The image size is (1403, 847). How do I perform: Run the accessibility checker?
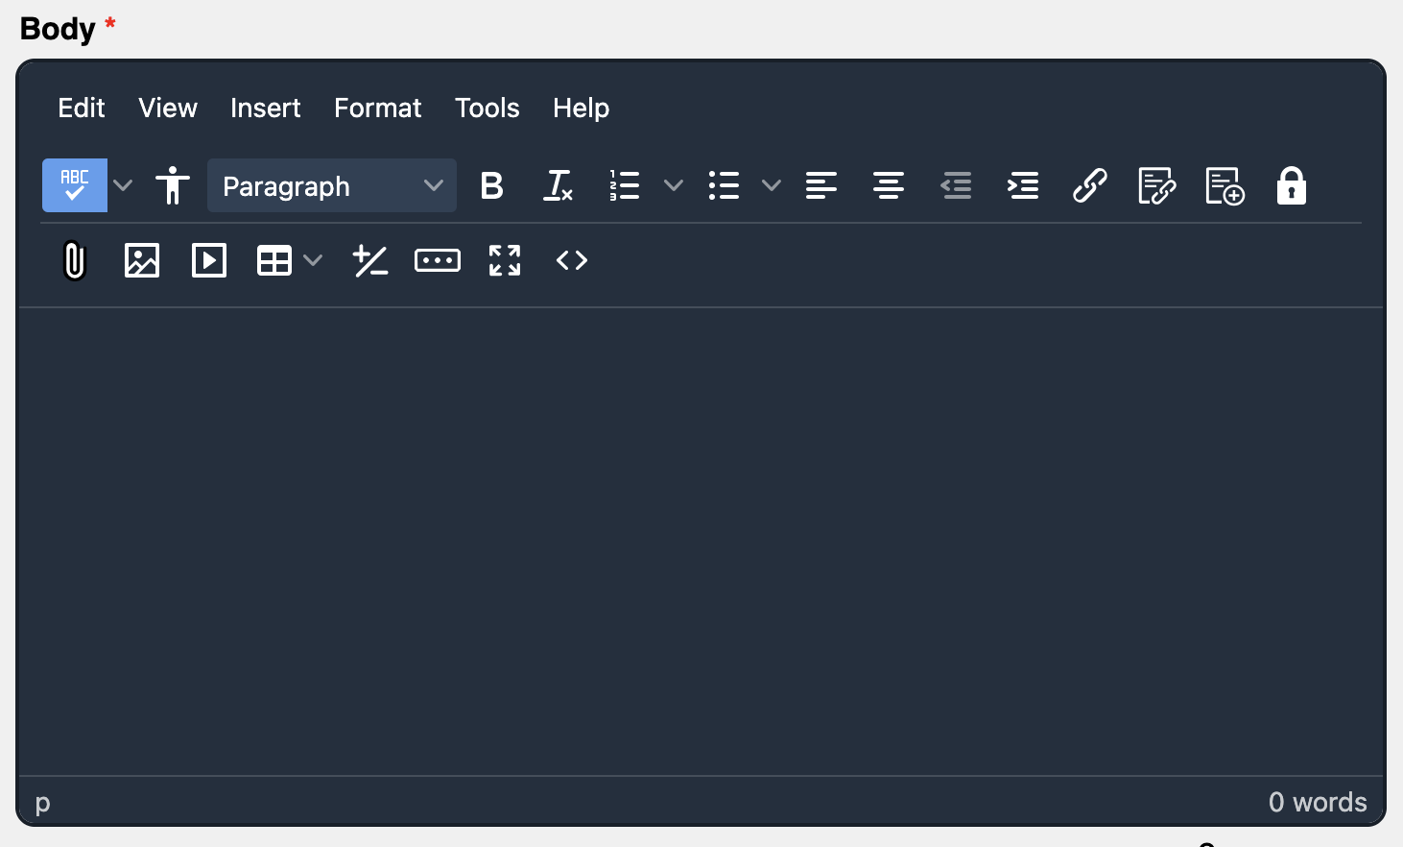pos(173,185)
